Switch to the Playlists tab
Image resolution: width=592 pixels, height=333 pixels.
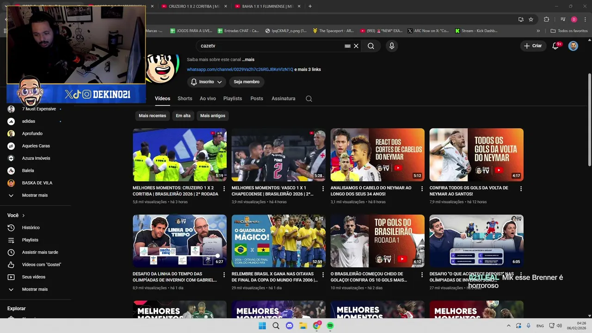(x=233, y=99)
